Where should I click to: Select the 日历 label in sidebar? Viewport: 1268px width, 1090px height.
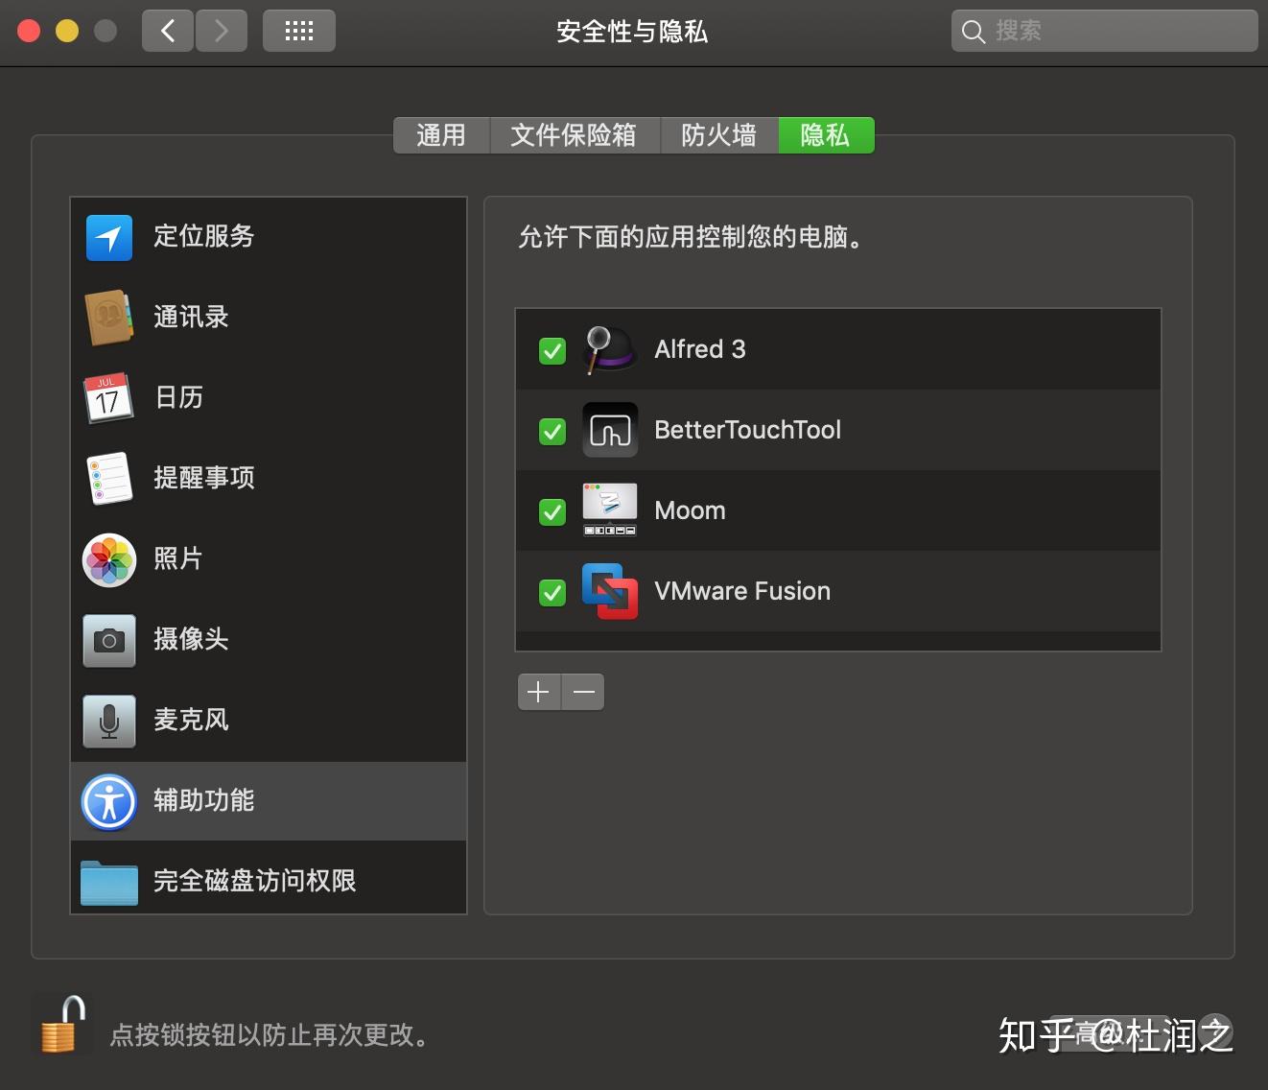178,397
